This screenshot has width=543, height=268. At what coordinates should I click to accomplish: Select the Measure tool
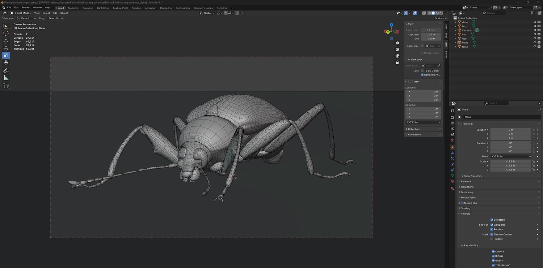[x=6, y=78]
